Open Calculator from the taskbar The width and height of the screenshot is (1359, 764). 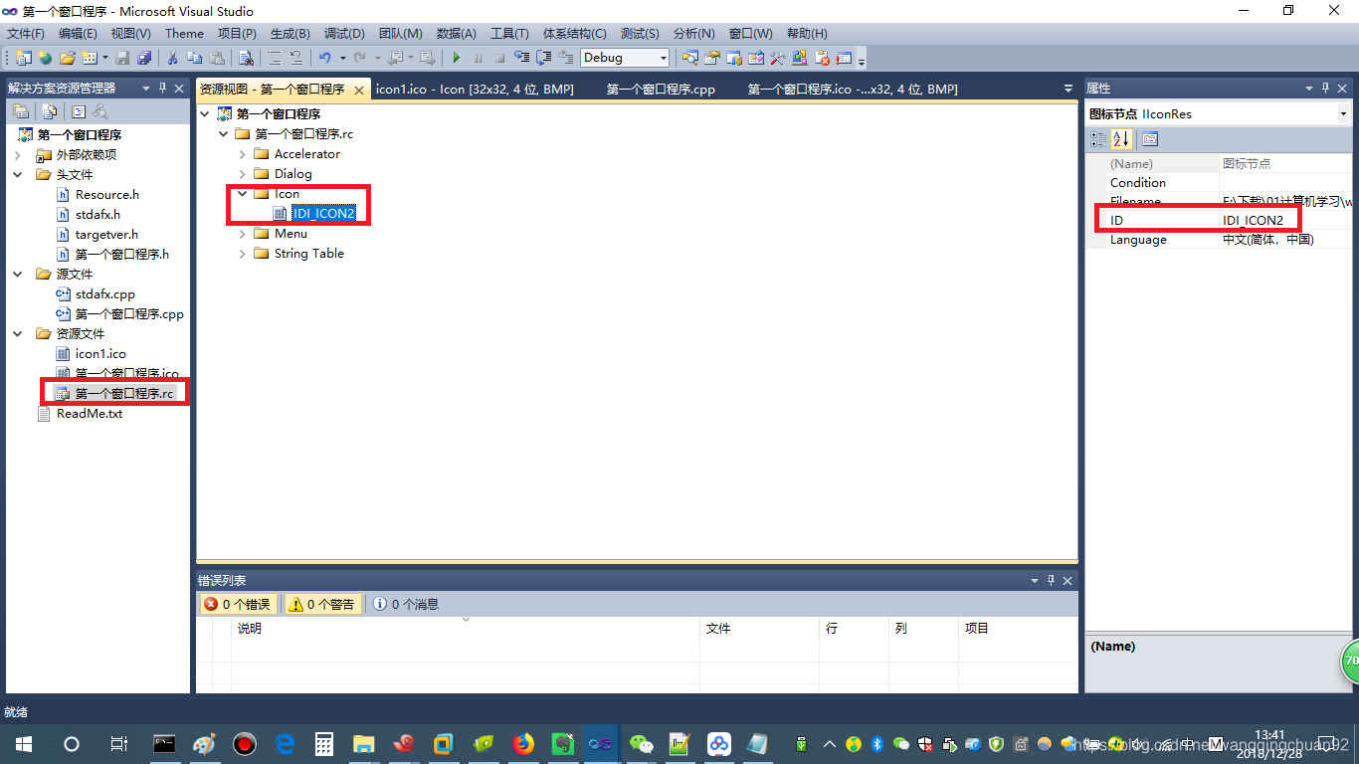(323, 743)
